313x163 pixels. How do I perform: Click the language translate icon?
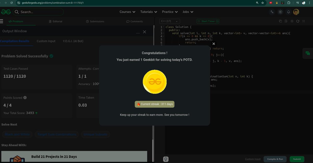[x=272, y=12]
